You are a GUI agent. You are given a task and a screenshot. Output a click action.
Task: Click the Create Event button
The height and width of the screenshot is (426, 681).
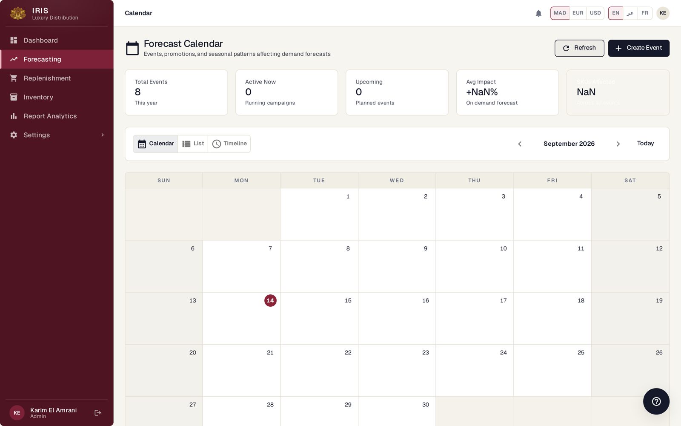click(638, 48)
